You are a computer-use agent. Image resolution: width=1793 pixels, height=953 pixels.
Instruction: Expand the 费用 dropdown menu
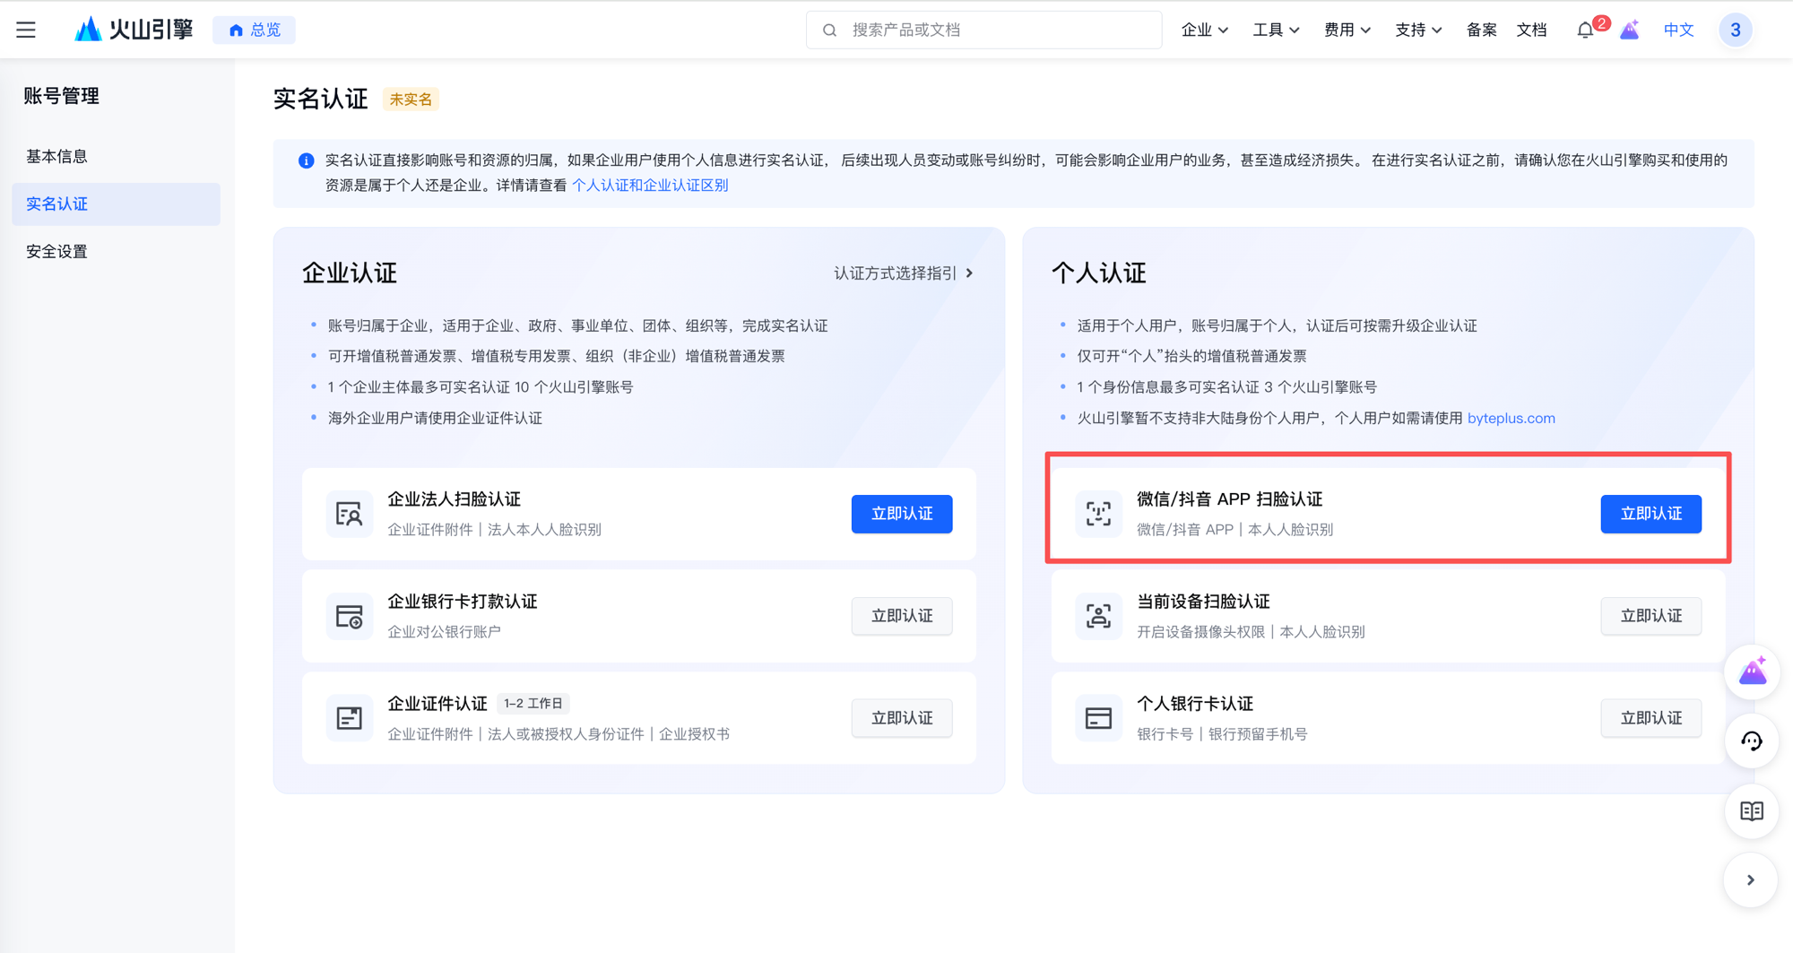coord(1347,30)
